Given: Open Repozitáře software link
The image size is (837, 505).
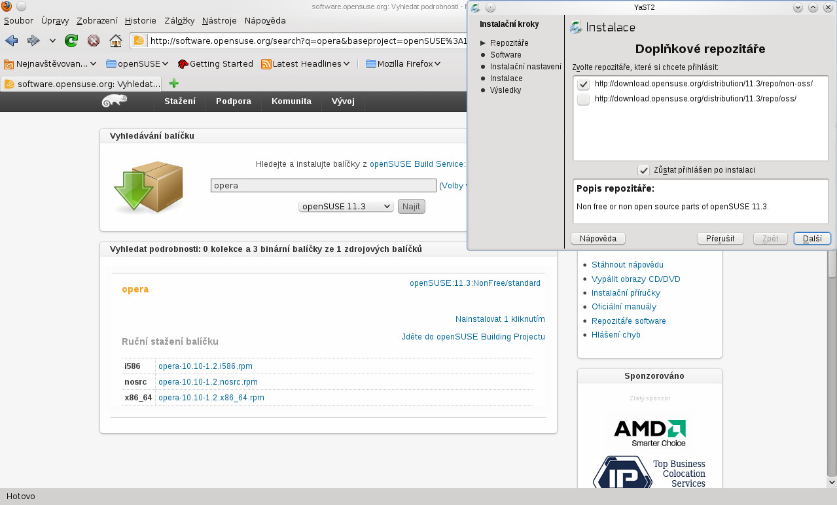Looking at the screenshot, I should coord(629,321).
